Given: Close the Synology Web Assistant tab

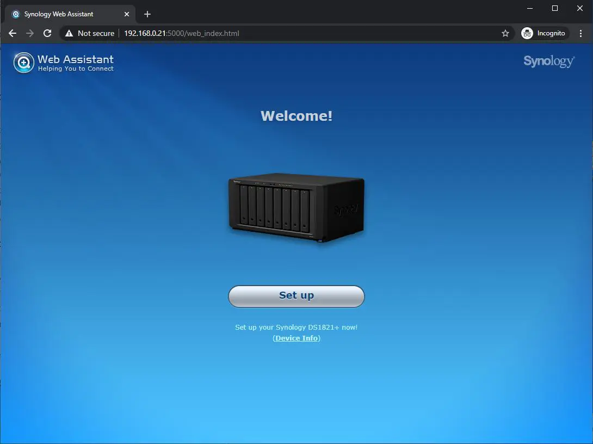Looking at the screenshot, I should click(x=127, y=14).
